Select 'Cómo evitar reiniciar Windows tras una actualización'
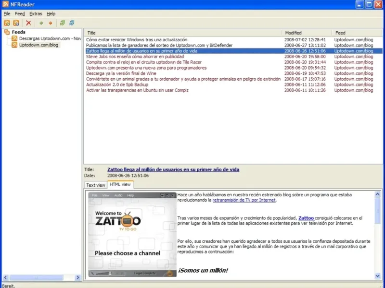This screenshot has width=385, height=288. tap(233, 40)
